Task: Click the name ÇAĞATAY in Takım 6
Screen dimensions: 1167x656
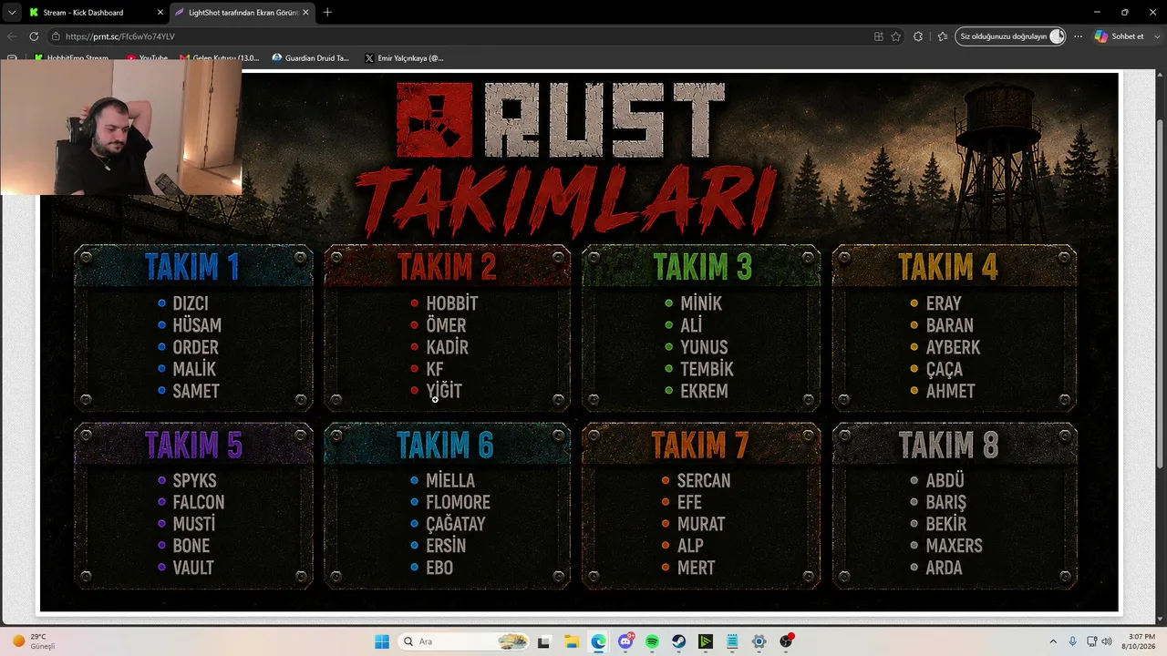Action: pos(456,524)
